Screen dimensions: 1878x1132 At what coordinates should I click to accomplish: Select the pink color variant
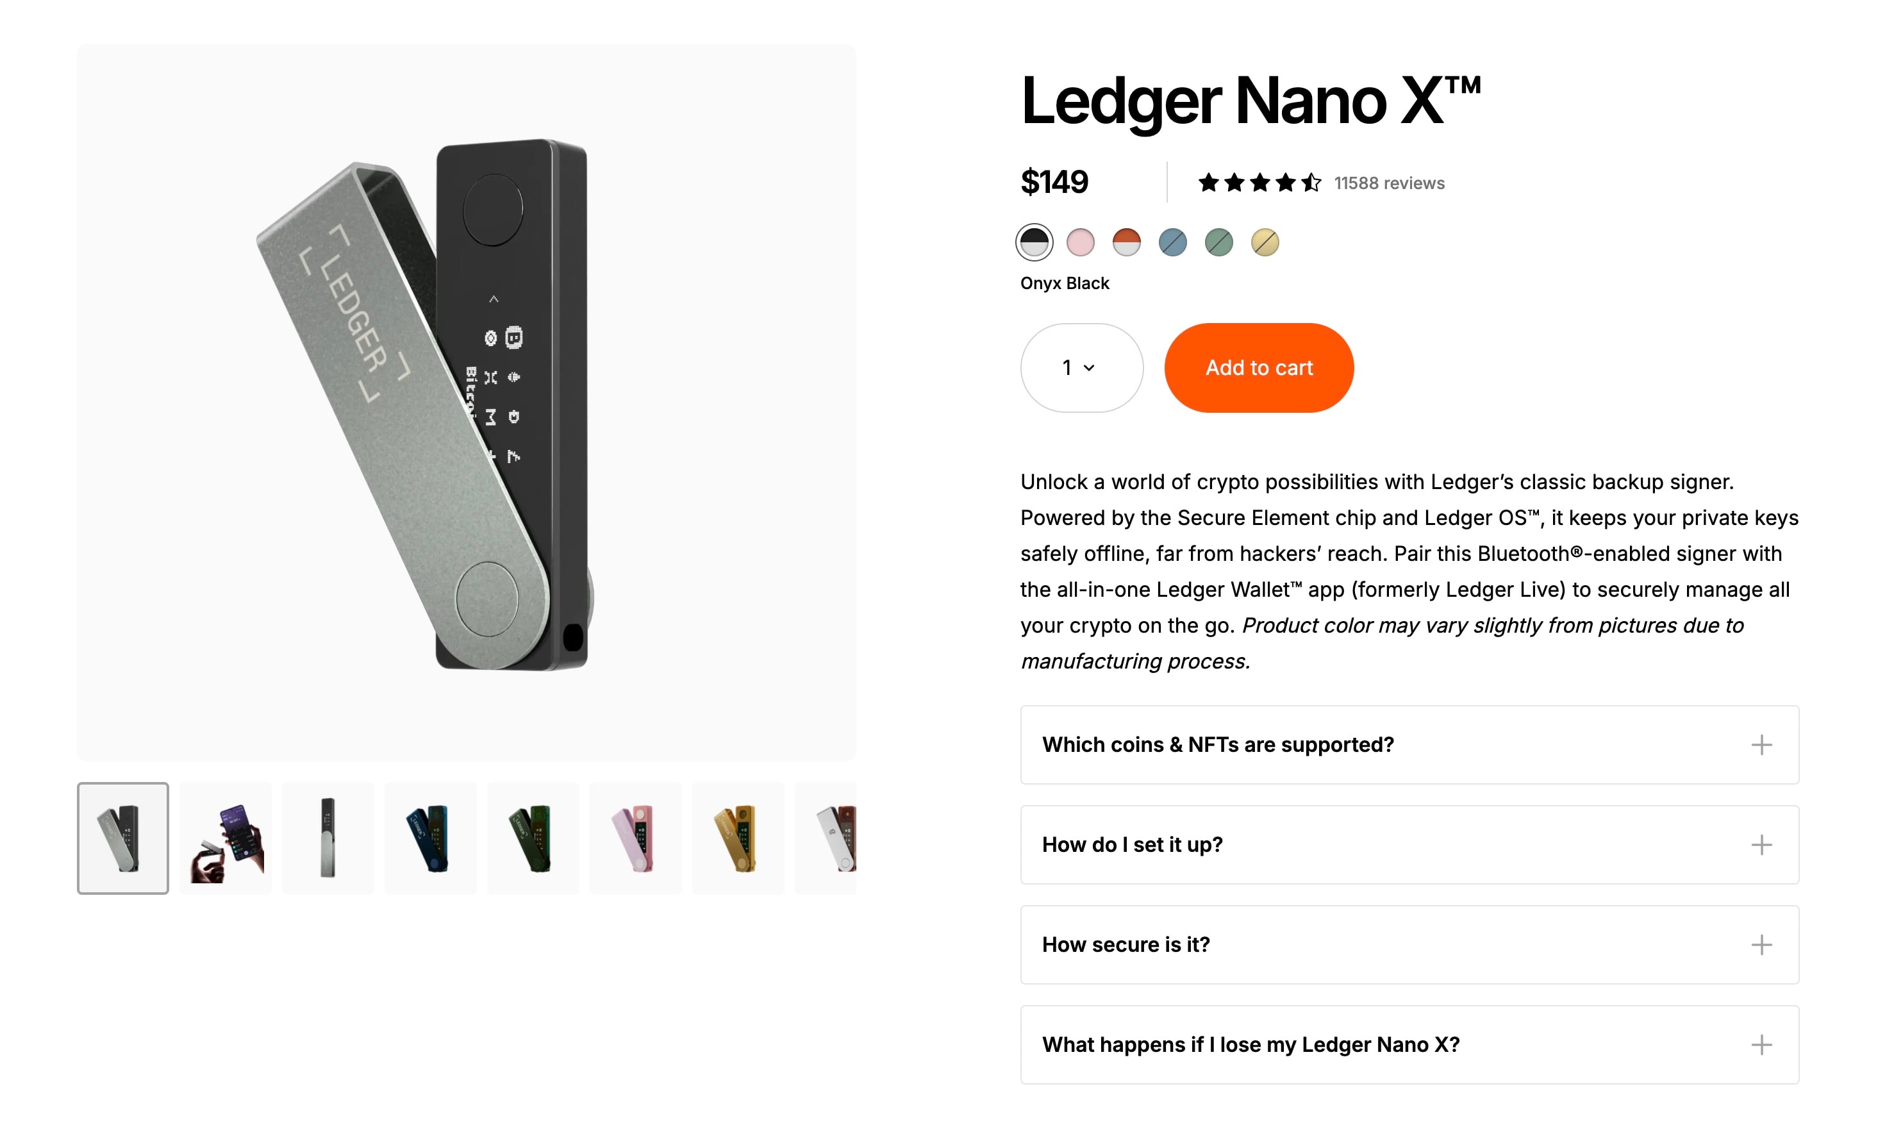(x=1081, y=242)
